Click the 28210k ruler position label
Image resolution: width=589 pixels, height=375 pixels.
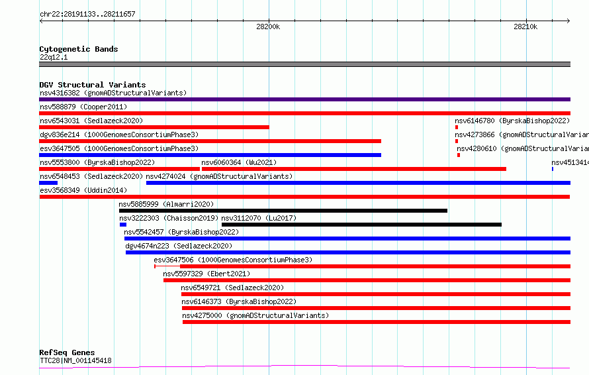[x=525, y=27]
